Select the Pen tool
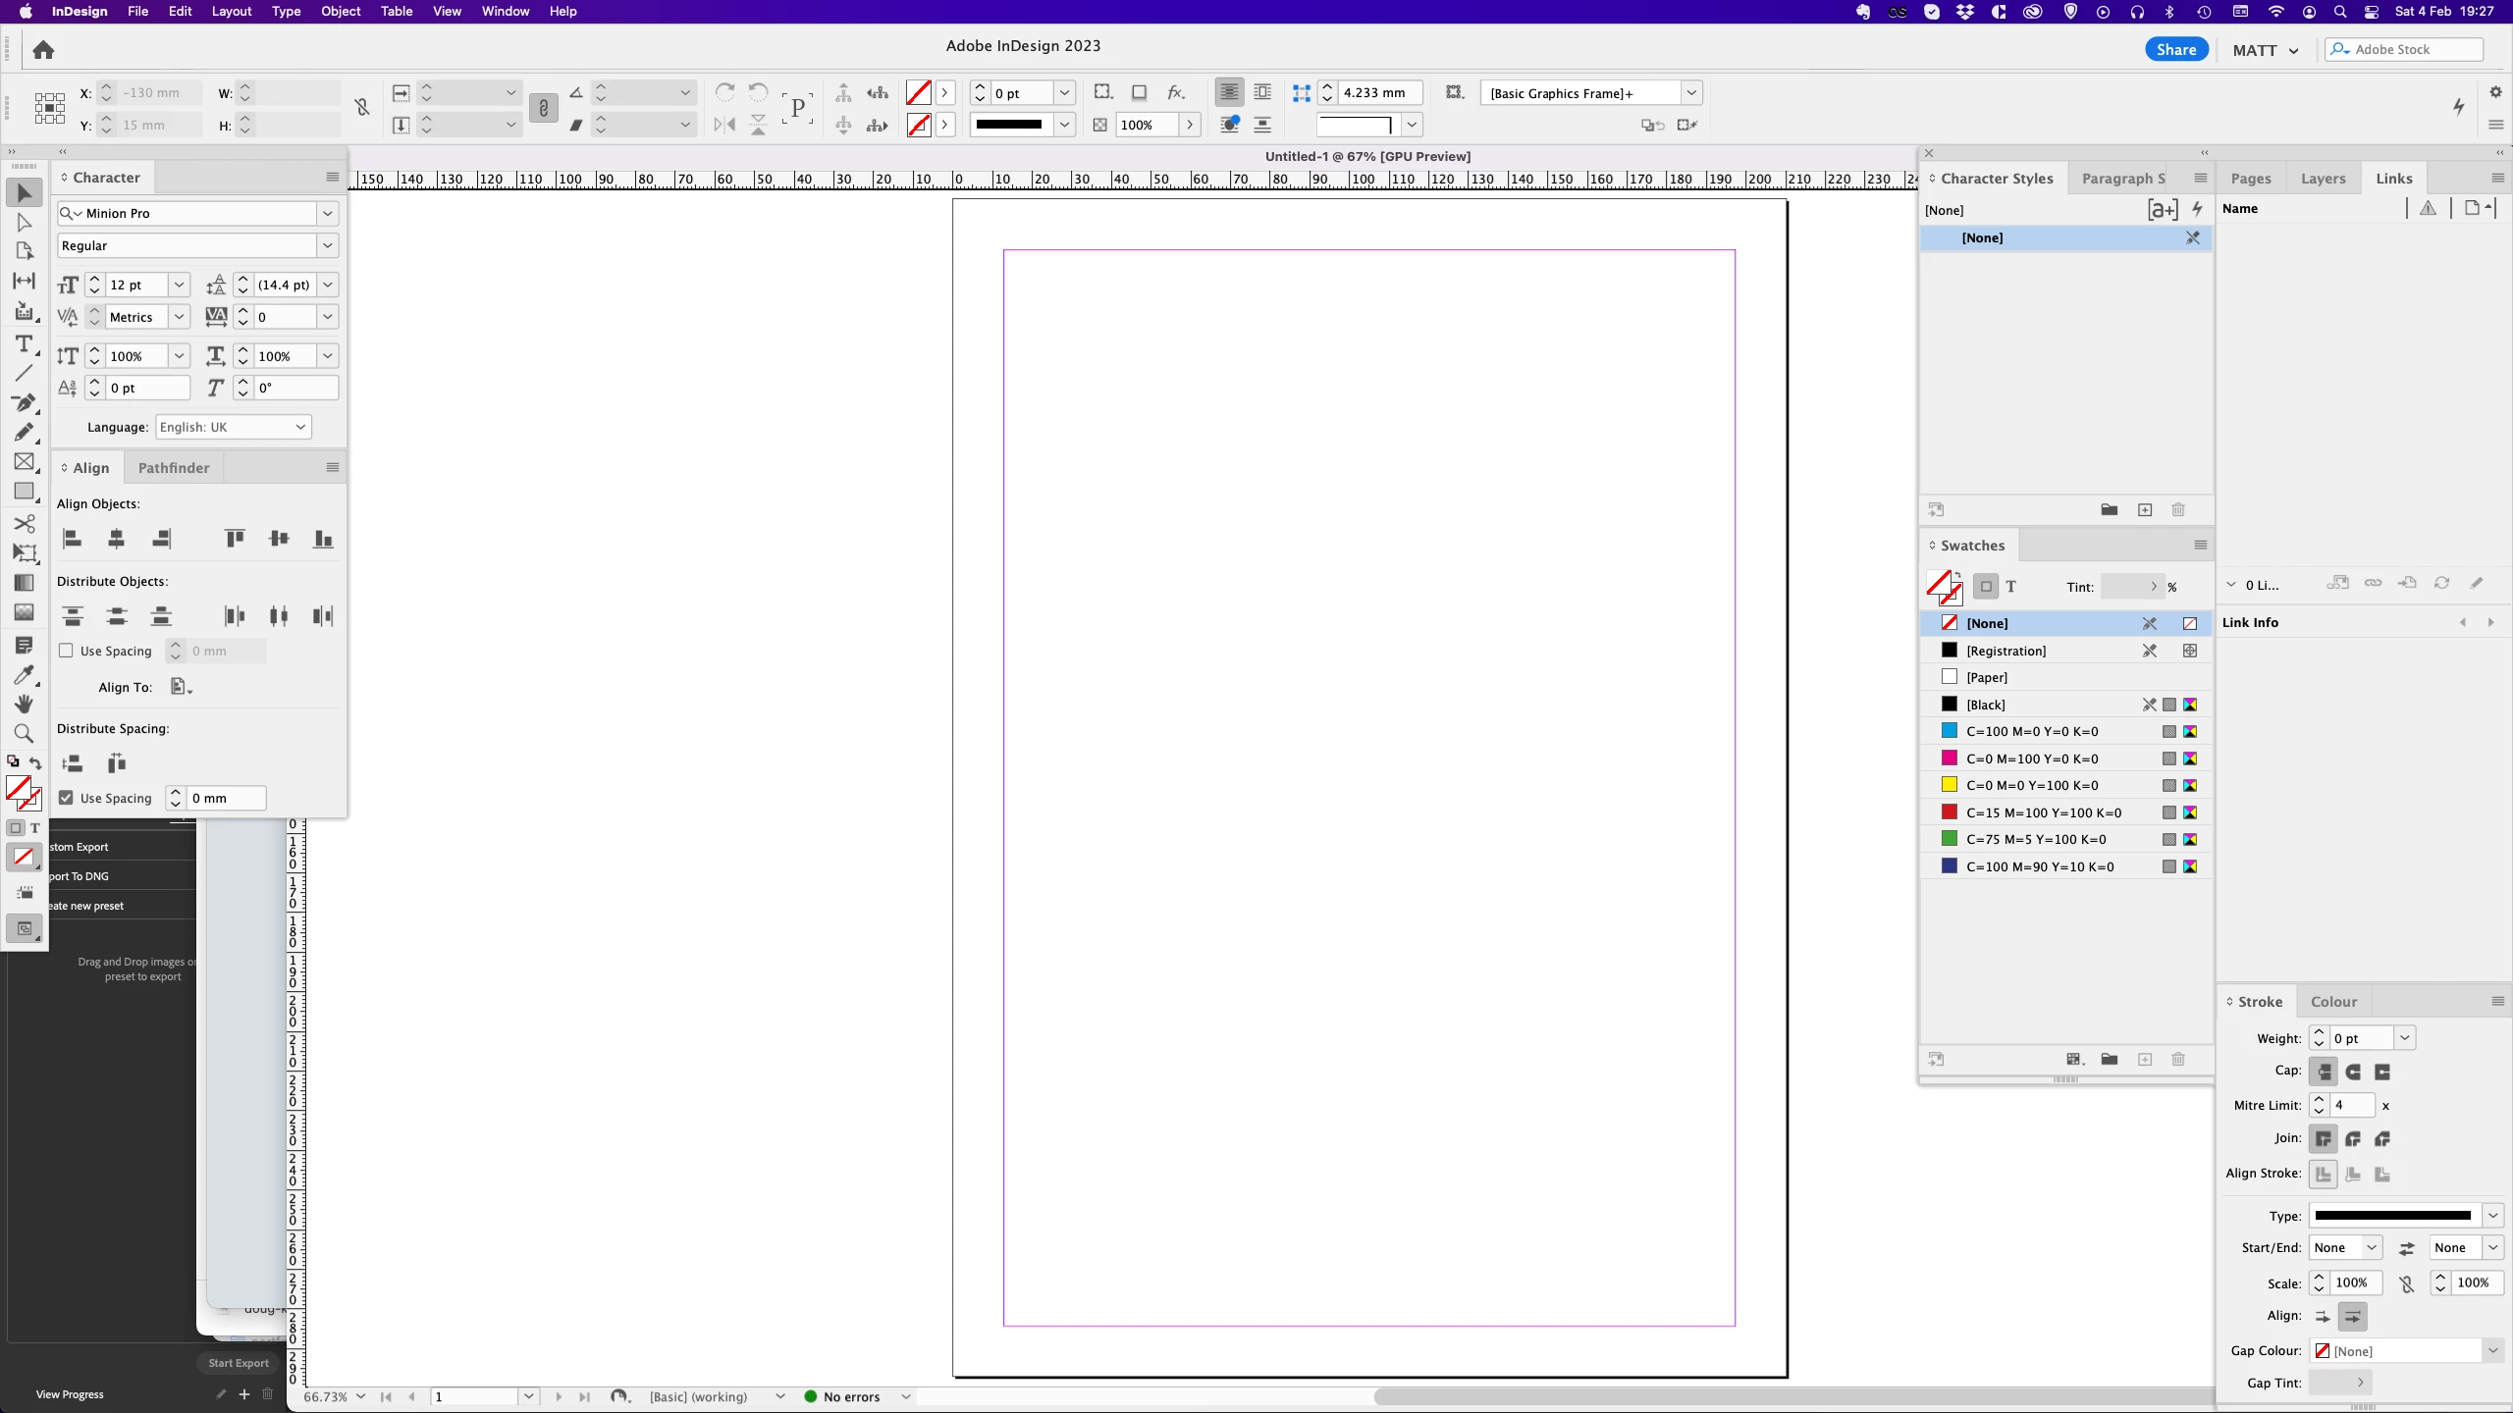 (24, 402)
